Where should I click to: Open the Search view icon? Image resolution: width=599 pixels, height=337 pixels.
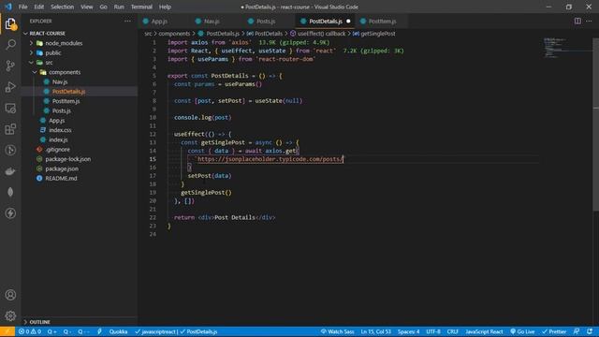pos(10,44)
